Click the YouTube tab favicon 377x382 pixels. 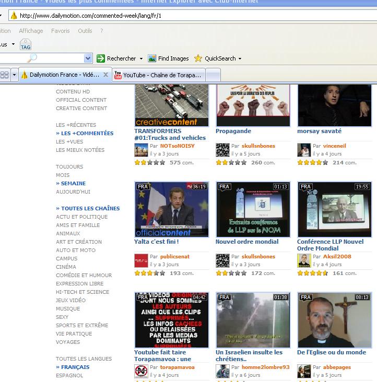click(118, 75)
